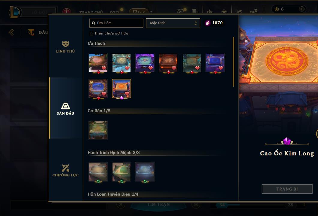The width and height of the screenshot is (318, 216).
Task: Open the Mặc Định sort dropdown
Action: click(x=173, y=23)
